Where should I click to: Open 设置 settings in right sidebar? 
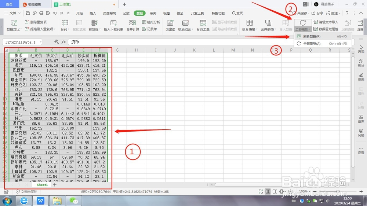(361, 150)
